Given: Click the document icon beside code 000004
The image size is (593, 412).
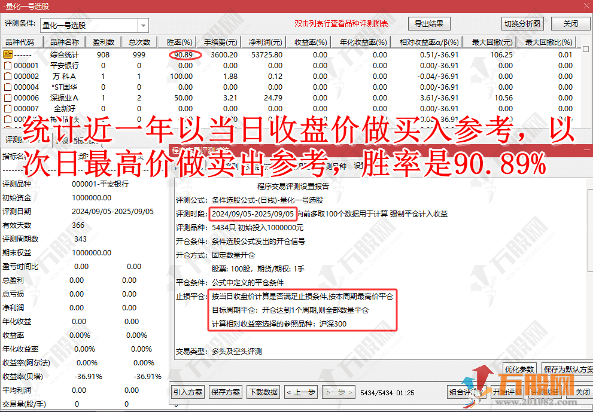Looking at the screenshot, I should point(8,87).
